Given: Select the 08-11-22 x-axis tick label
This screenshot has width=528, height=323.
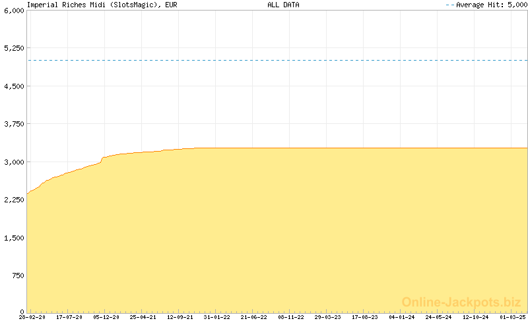Looking at the screenshot, I should 290,318.
